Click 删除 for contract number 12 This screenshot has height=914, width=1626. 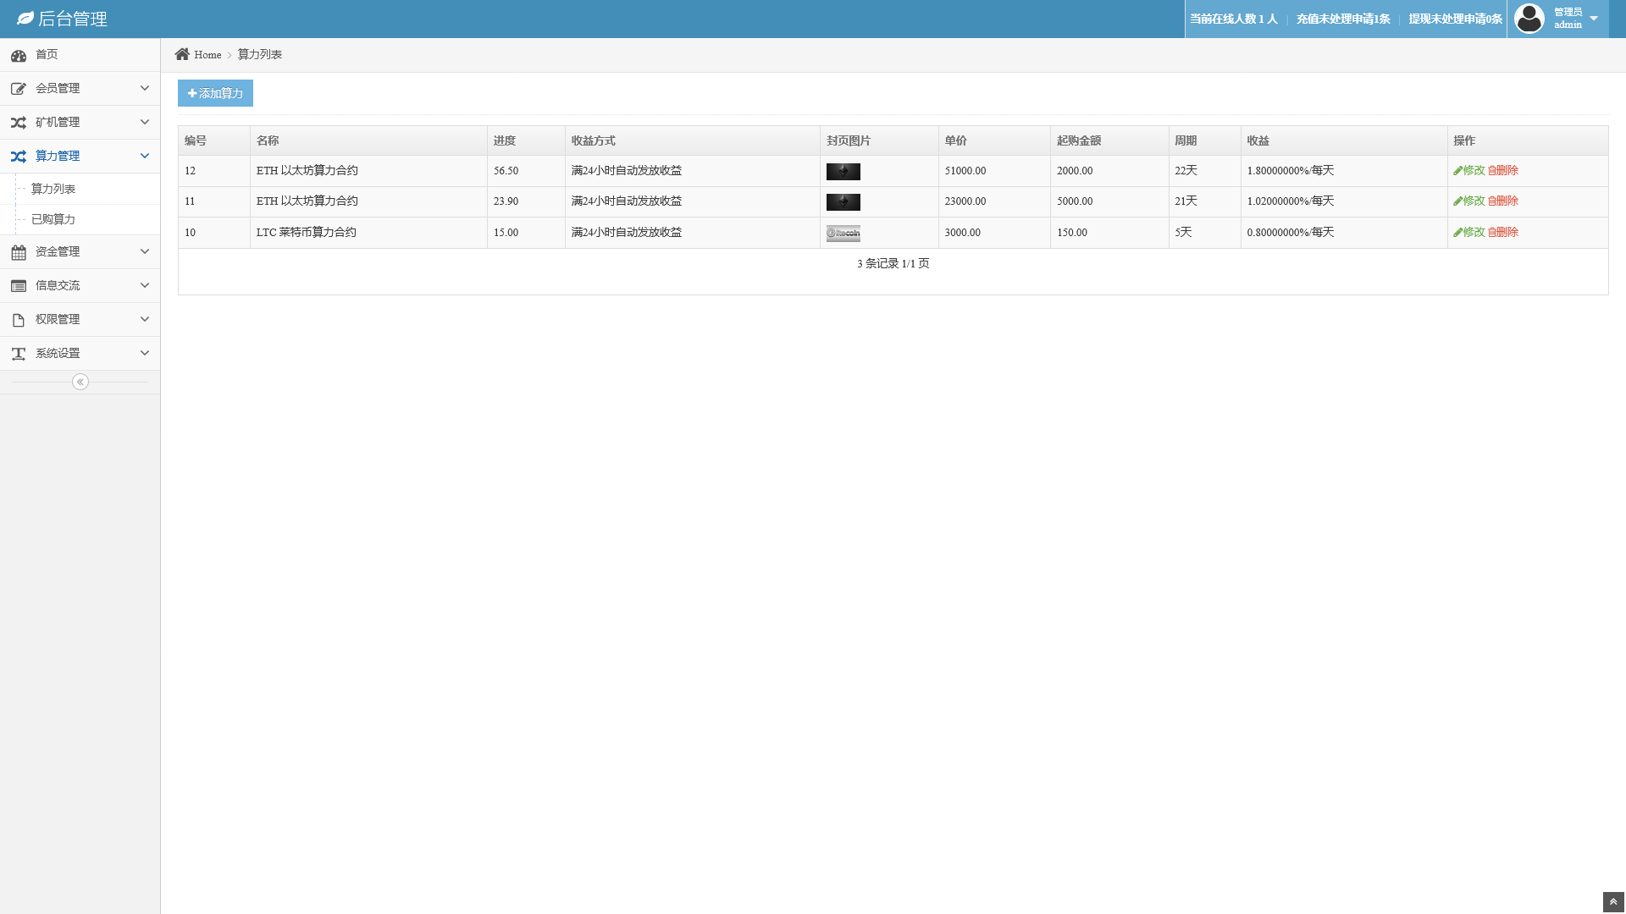click(1503, 170)
